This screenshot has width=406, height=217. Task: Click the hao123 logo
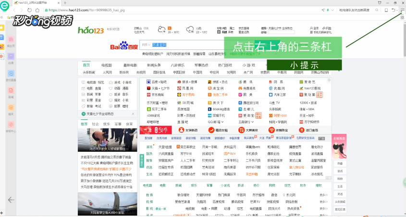(x=91, y=30)
